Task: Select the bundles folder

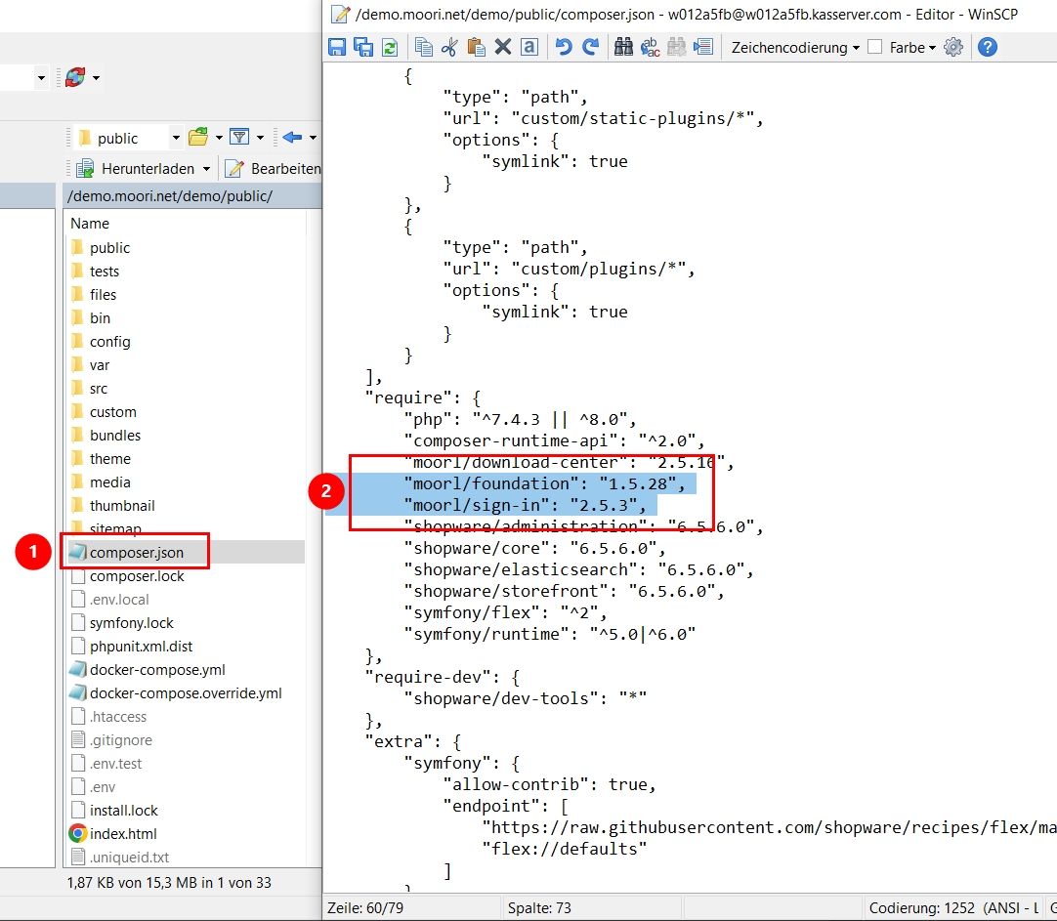Action: point(114,436)
